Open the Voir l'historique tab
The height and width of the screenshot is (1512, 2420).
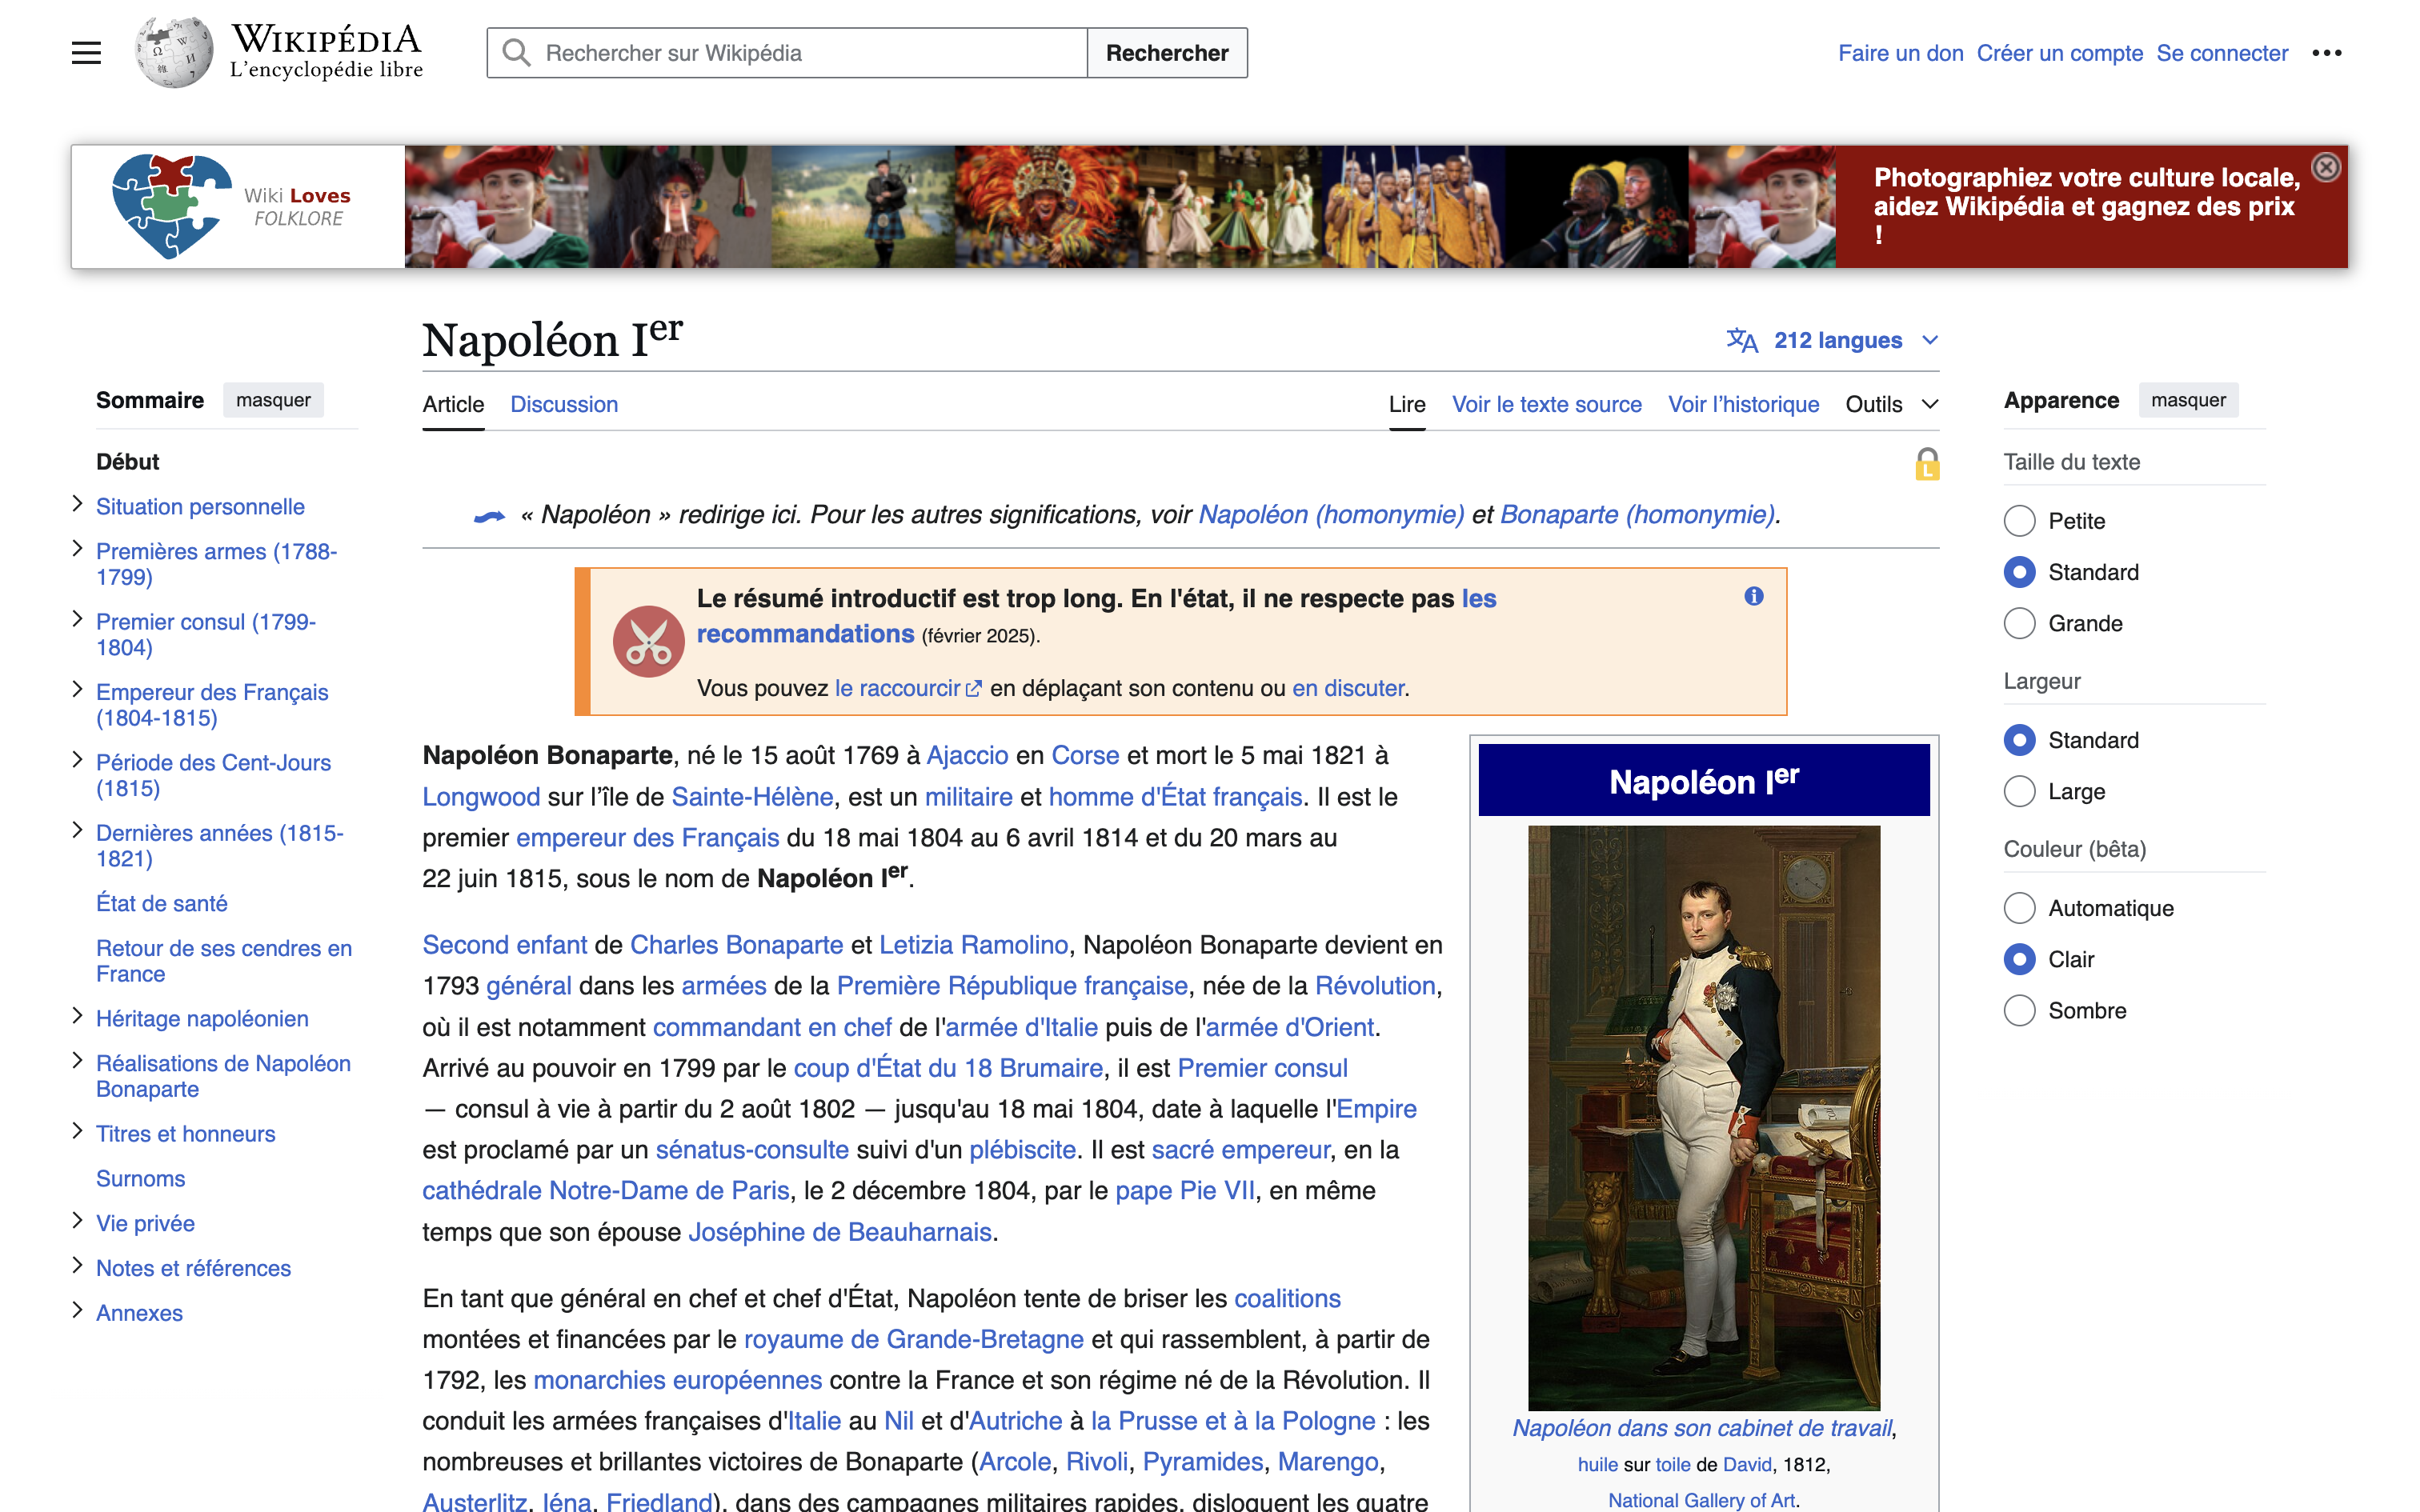[x=1742, y=404]
